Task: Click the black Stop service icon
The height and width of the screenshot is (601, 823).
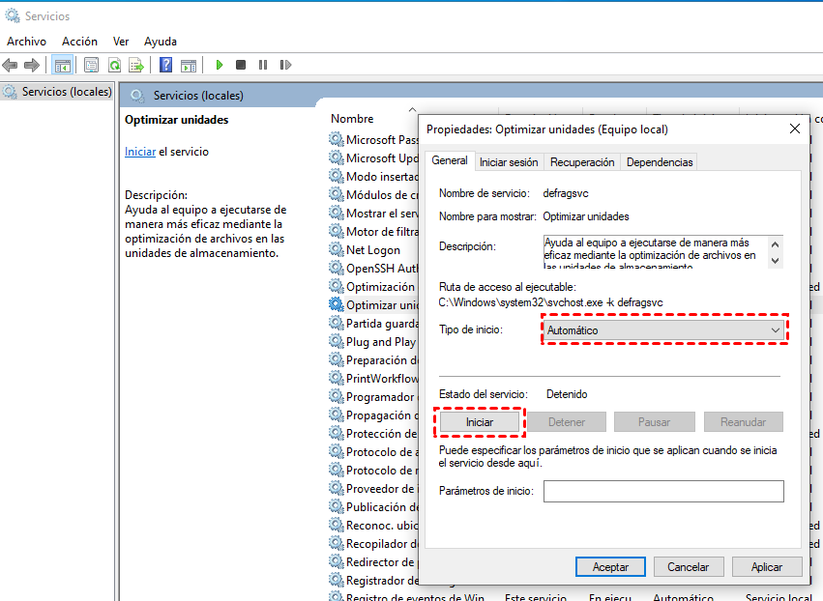Action: pos(240,65)
